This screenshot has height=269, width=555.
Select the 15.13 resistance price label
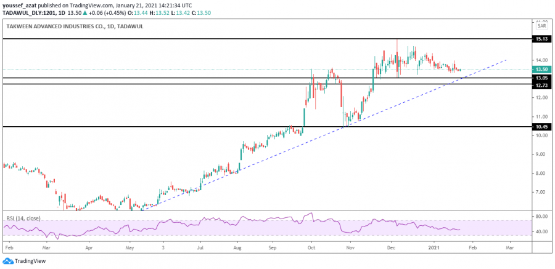541,39
